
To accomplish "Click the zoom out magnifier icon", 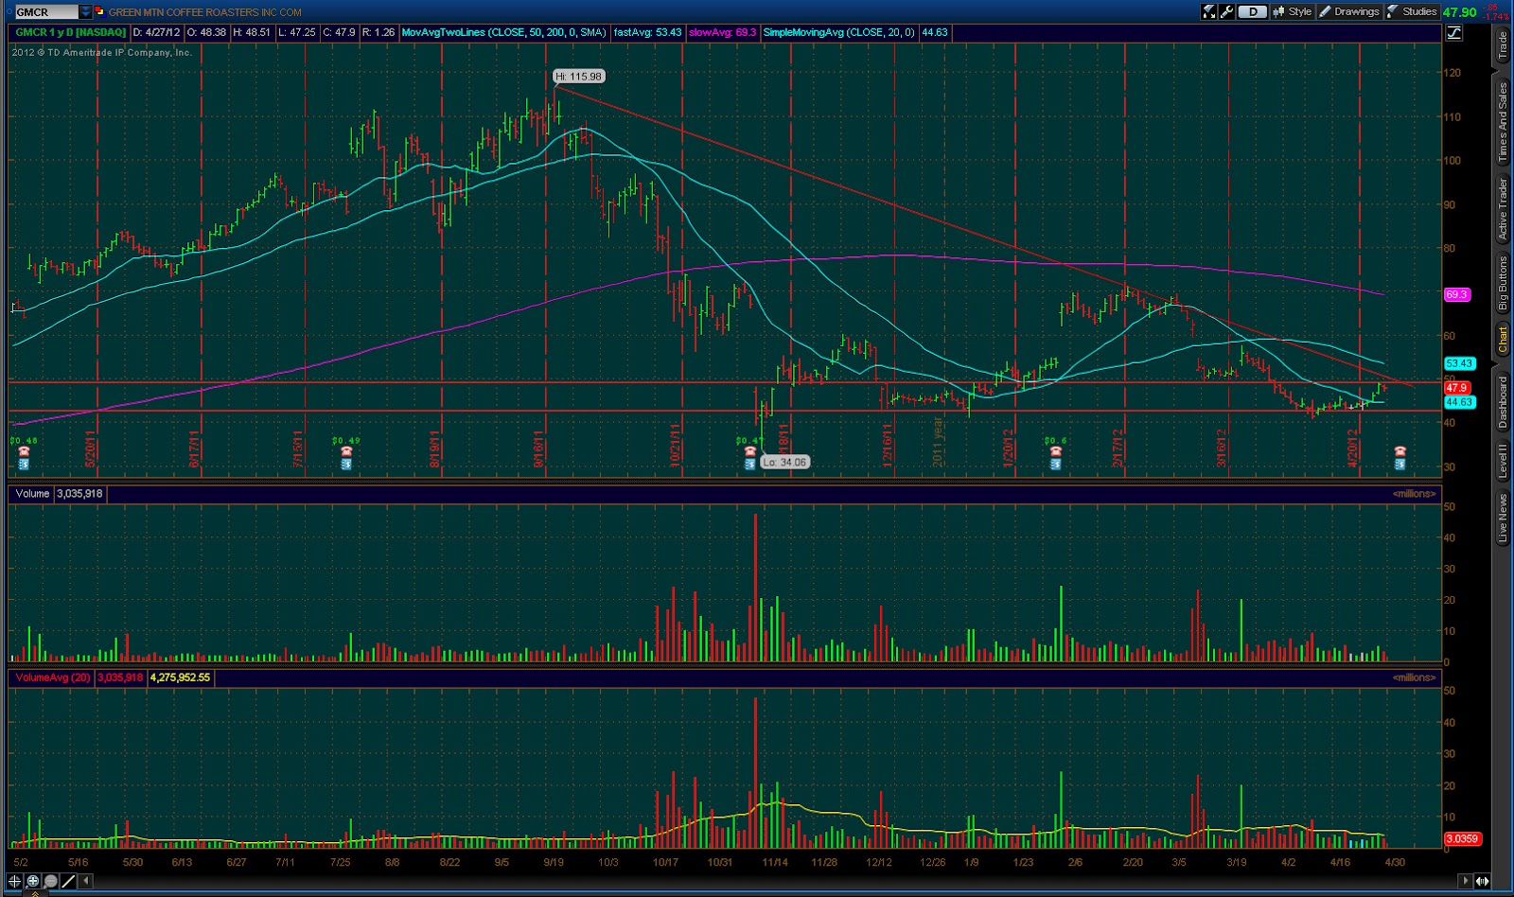I will (50, 881).
